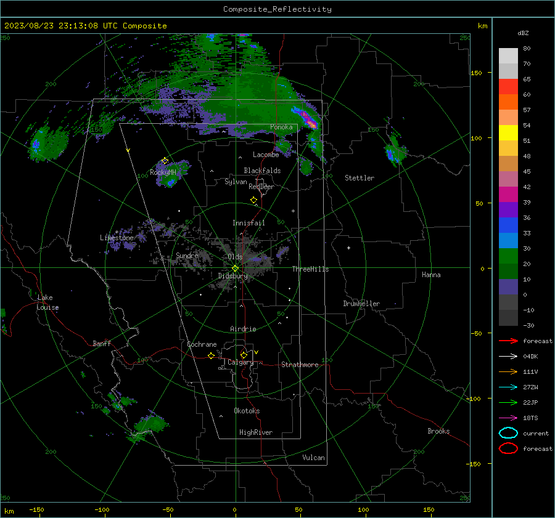The image size is (555, 518).
Task: Click the Stettler label
Action: 360,178
